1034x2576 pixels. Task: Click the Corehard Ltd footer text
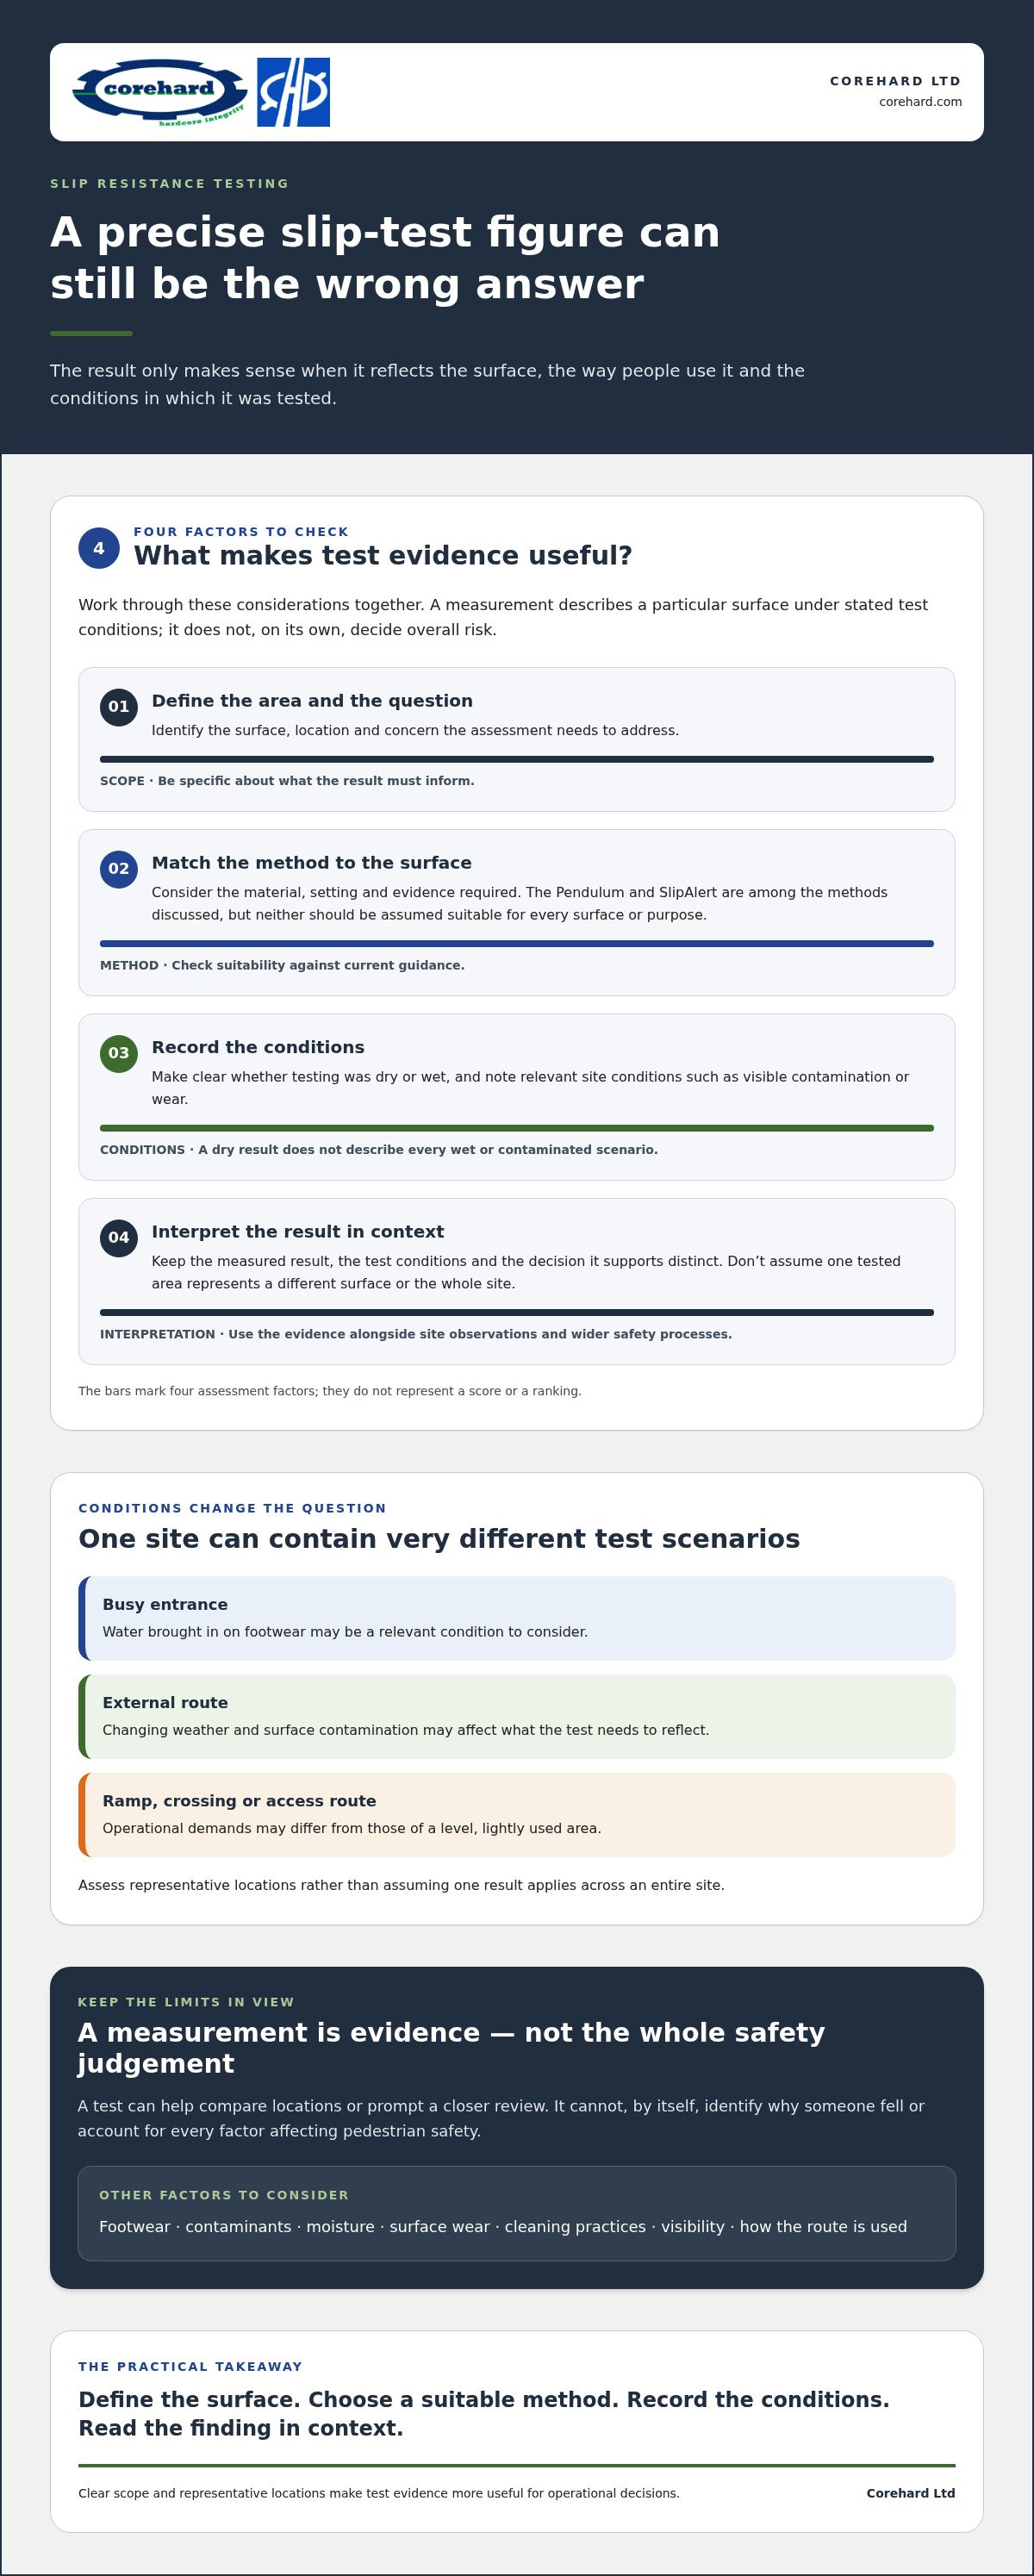(x=910, y=2493)
